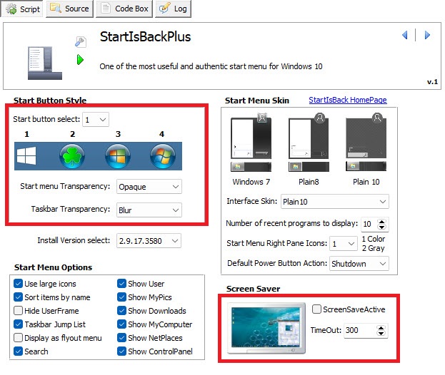Click the '1 Color' legend text

coord(373,239)
